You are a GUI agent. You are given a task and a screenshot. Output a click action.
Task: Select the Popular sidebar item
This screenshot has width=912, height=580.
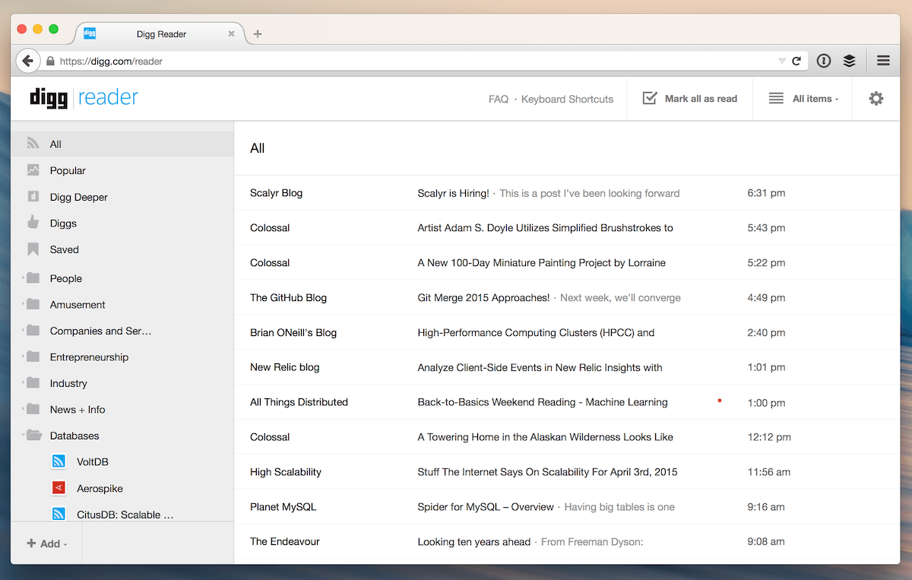(122, 170)
